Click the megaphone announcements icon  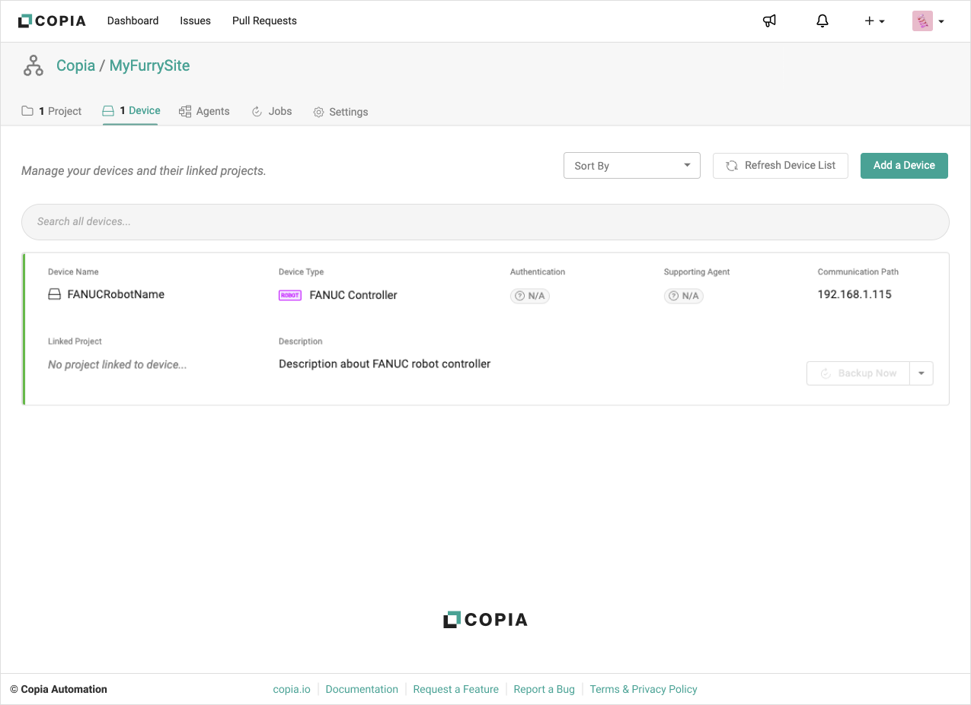pos(769,21)
